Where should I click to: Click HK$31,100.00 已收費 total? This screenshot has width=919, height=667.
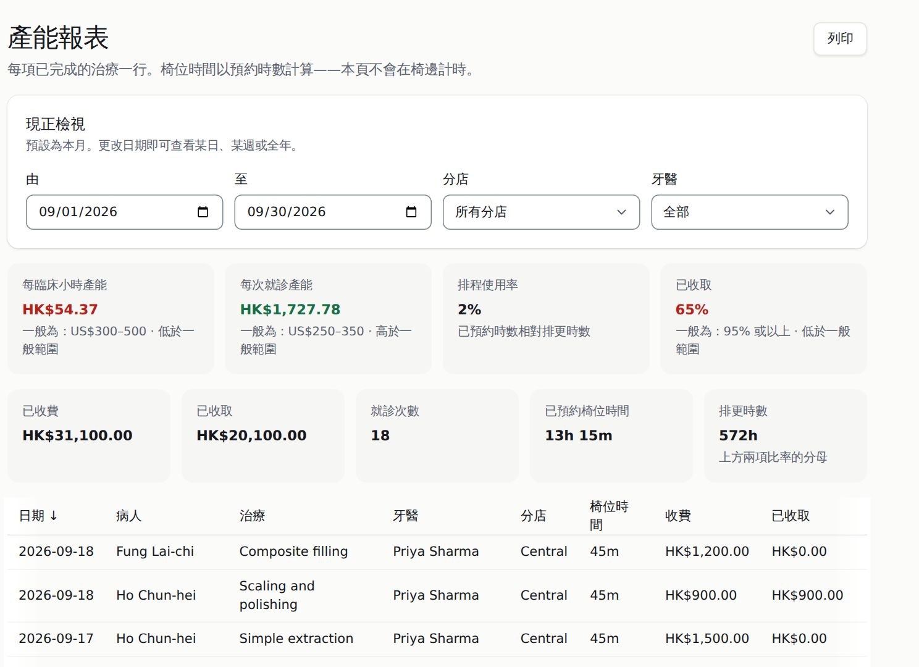pos(77,435)
